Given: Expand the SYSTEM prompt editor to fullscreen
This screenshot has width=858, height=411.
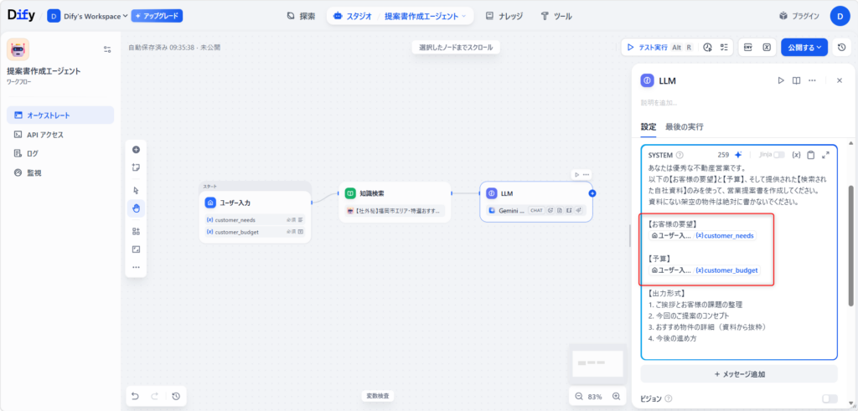Looking at the screenshot, I should pyautogui.click(x=826, y=155).
